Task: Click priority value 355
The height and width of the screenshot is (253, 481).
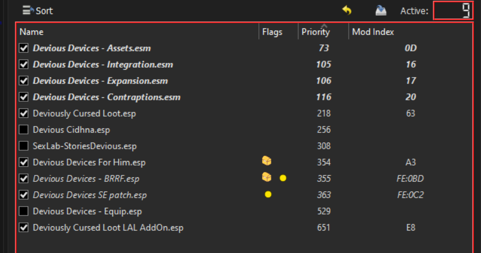Action: (x=324, y=178)
